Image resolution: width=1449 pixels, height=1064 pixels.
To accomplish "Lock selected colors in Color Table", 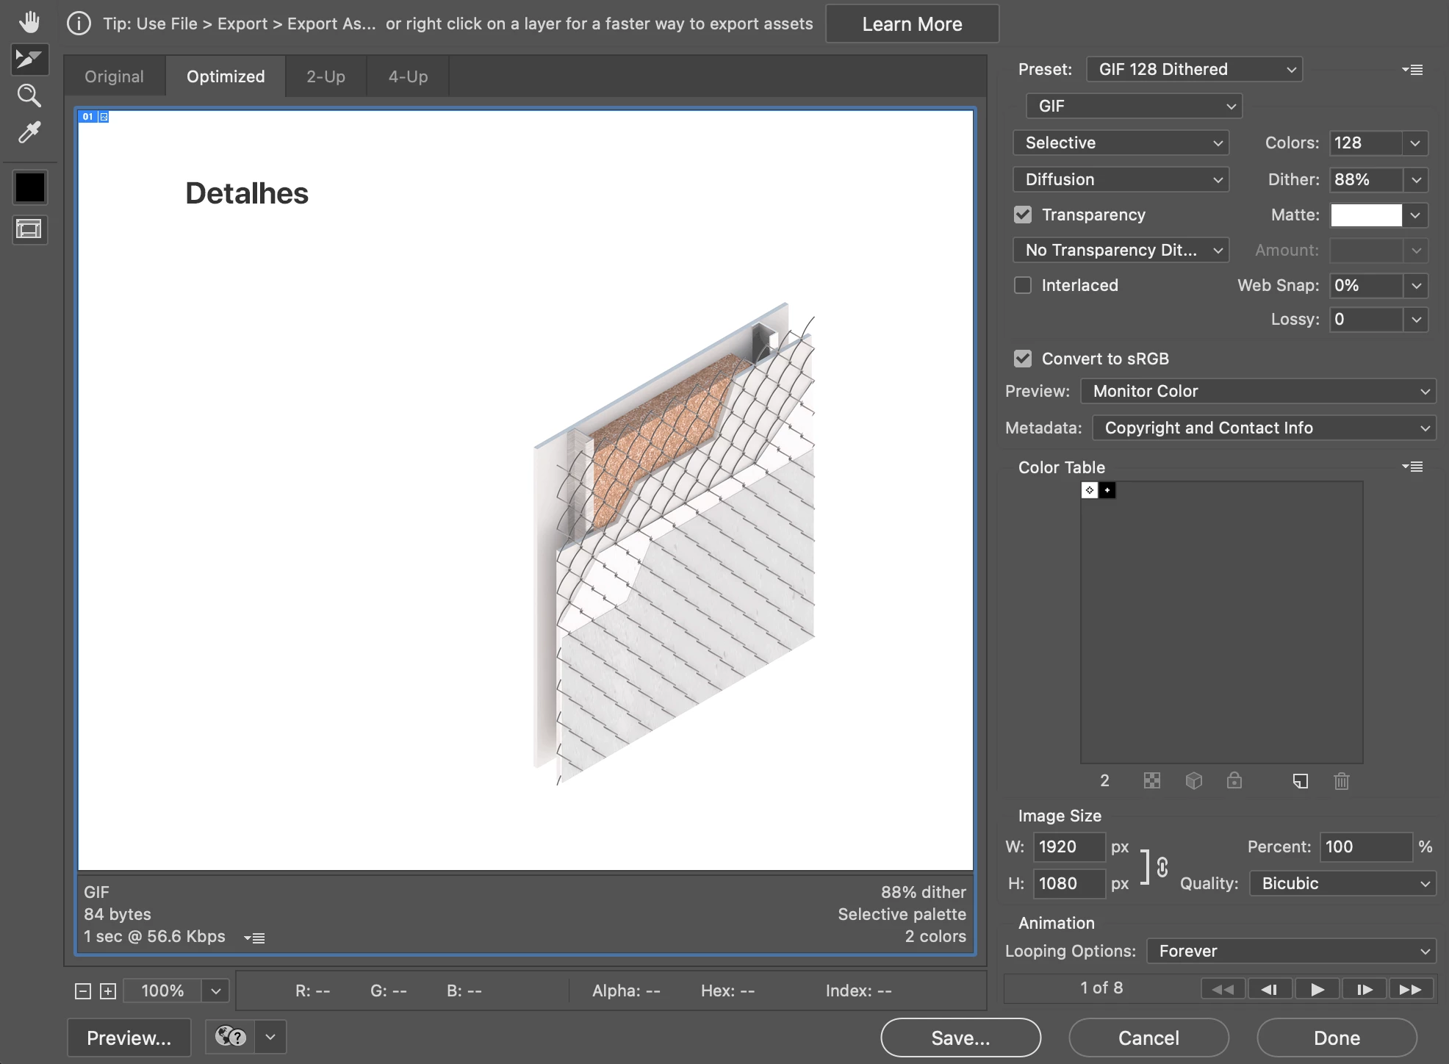I will [1234, 780].
